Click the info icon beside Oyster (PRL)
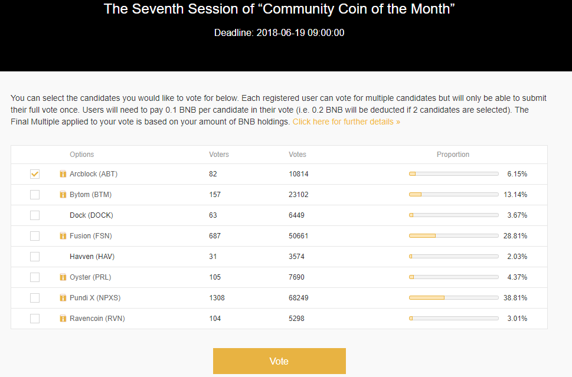572x377 pixels. 63,277
